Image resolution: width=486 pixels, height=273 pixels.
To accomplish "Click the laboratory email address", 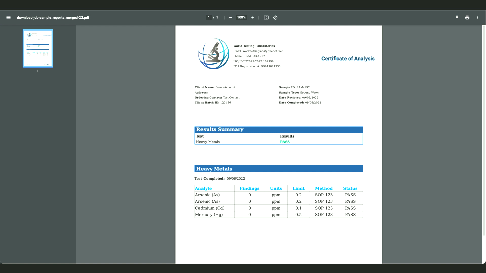I will pos(262,51).
